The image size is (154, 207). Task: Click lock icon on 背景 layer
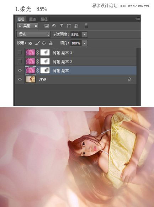pos(129,79)
